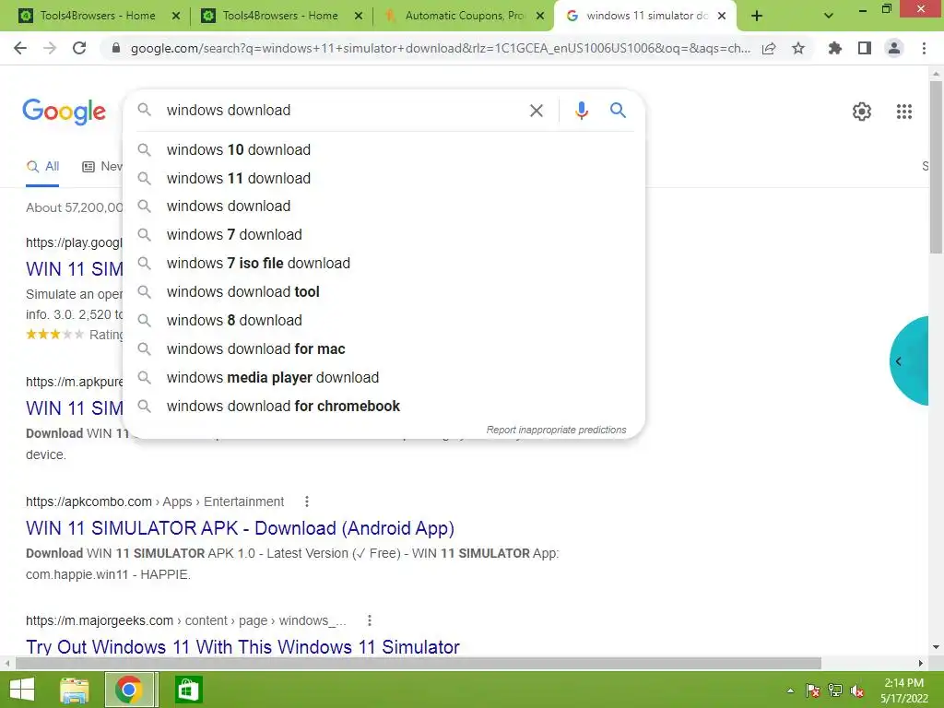Click the address bar URL
Screen dimensions: 944x708
click(x=440, y=48)
